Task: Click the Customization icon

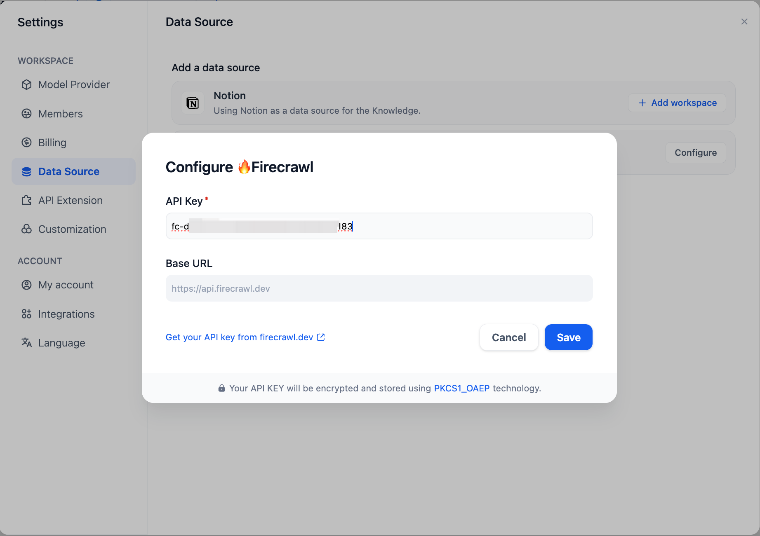Action: [26, 229]
